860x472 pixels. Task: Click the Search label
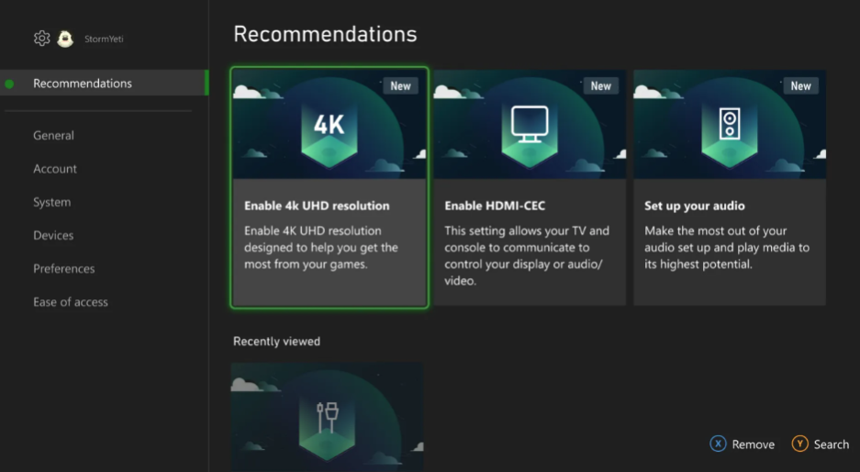831,444
